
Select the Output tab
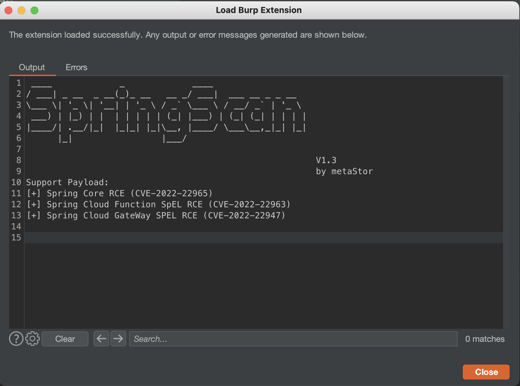click(32, 67)
